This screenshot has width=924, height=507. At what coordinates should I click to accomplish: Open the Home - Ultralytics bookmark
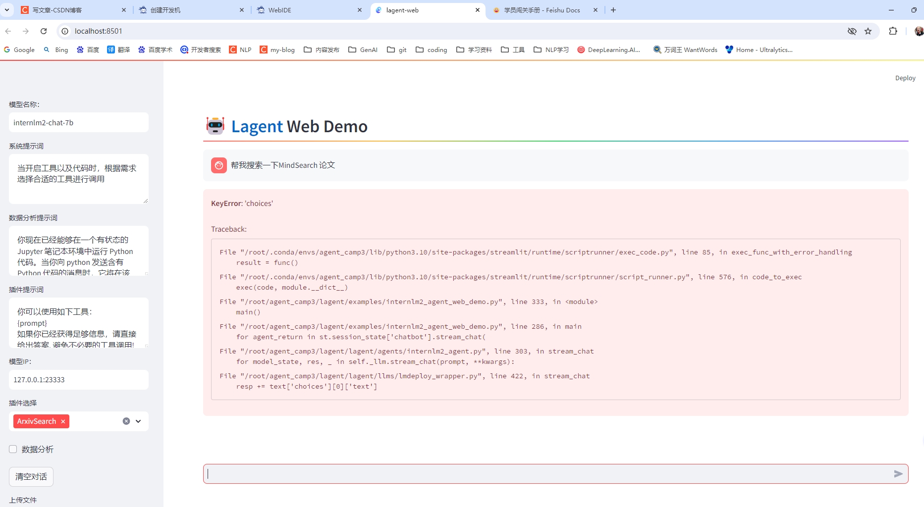click(759, 50)
